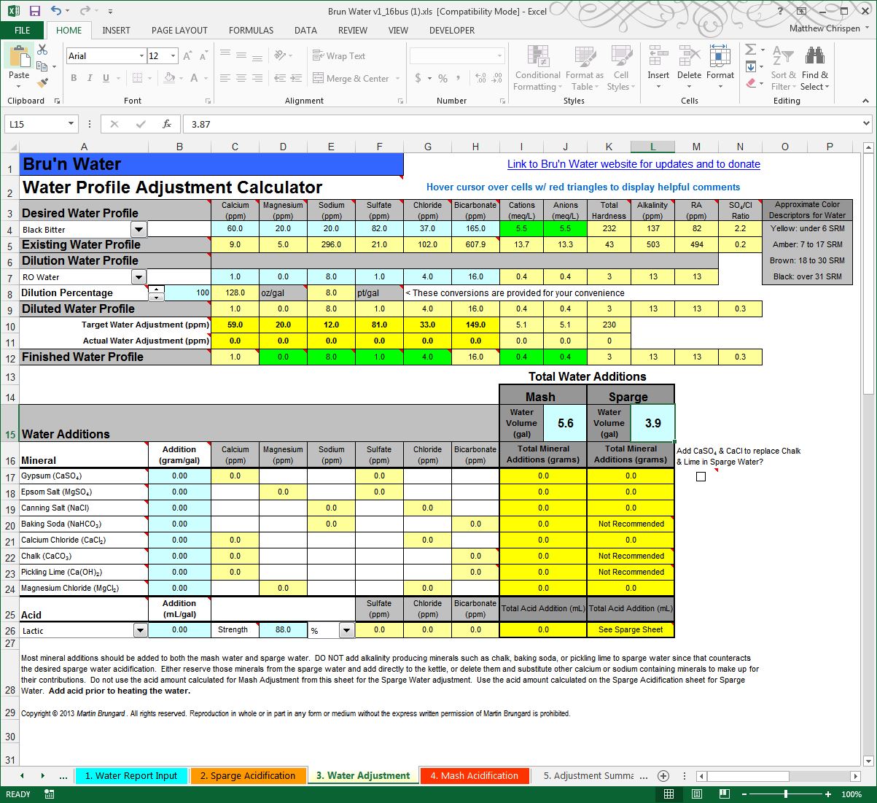Open the Lactic acid type dropdown
877x803 pixels.
pos(140,630)
